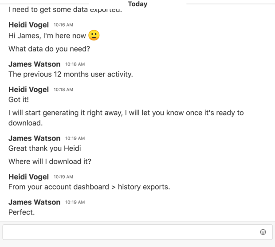Click Heidi Vogel's name on history exports message

[x=28, y=176]
